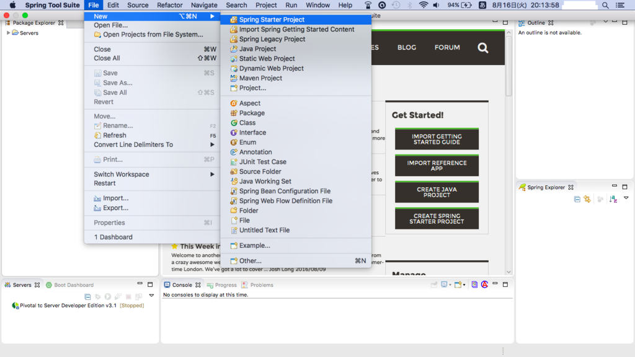Image resolution: width=635 pixels, height=357 pixels.
Task: Open the Edit menu
Action: [113, 5]
